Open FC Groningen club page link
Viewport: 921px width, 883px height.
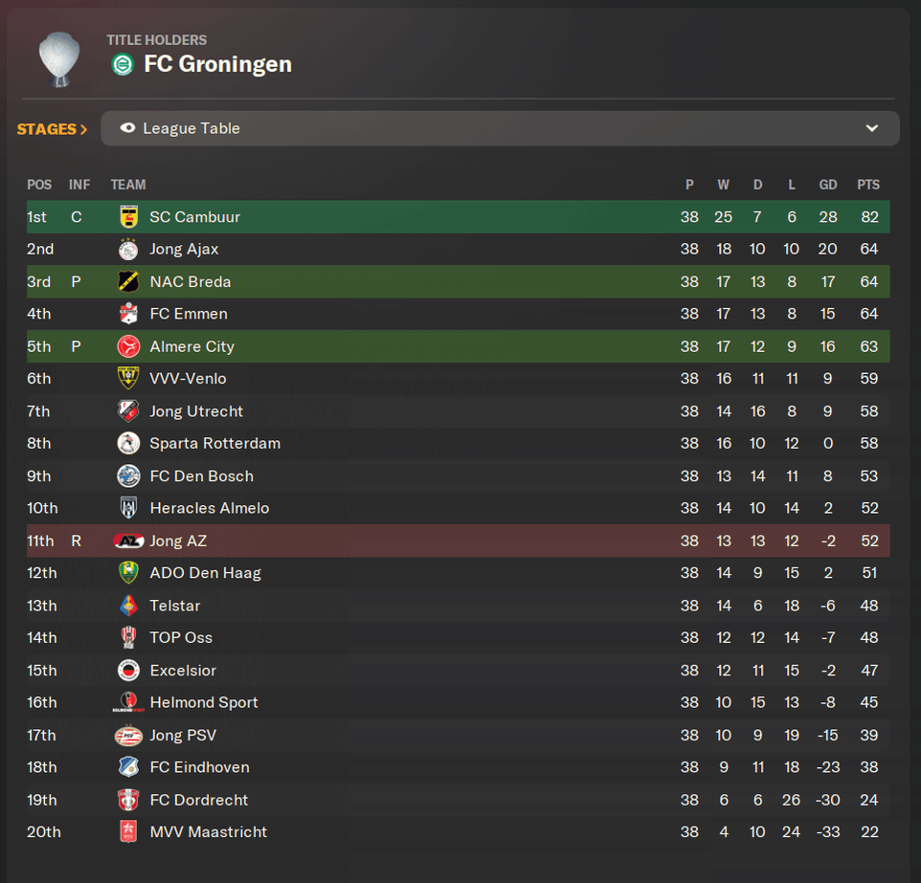coord(217,64)
